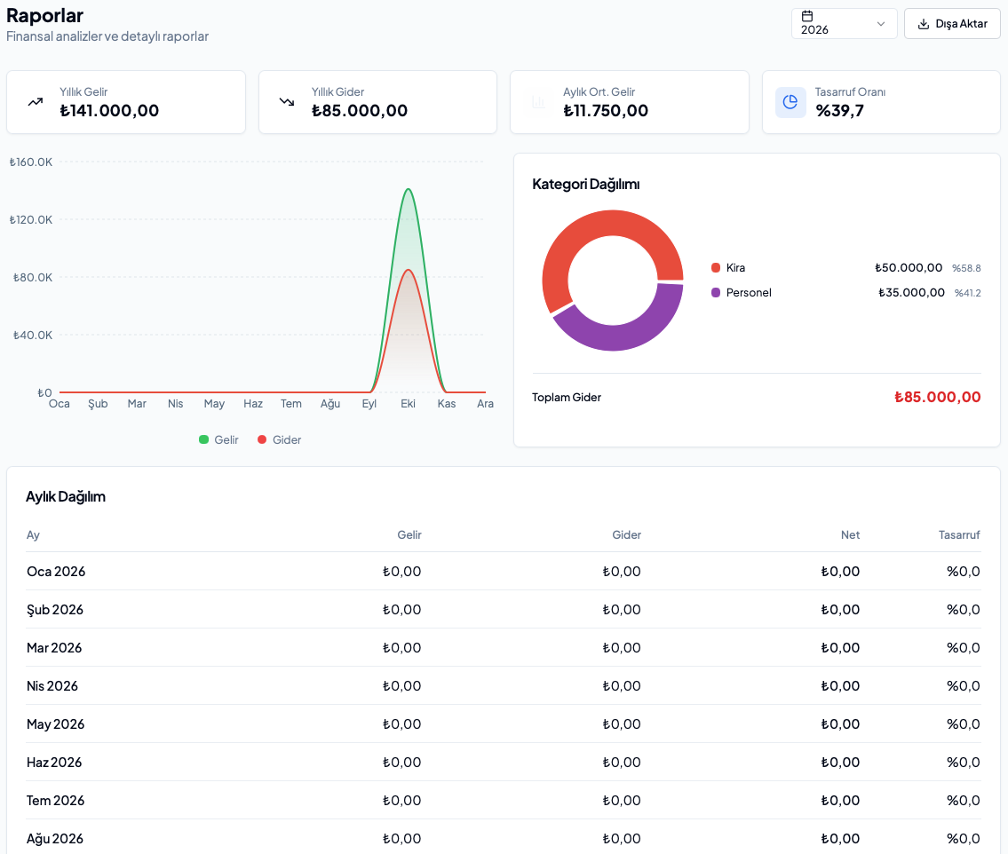
Task: Select the Haz 2026 row label
Action: tap(54, 762)
